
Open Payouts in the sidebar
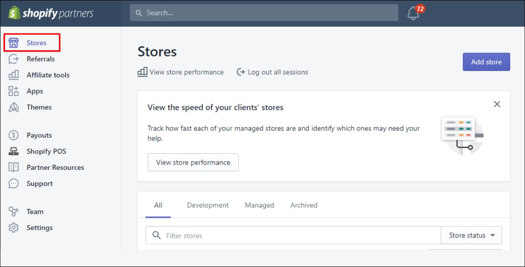coord(39,135)
